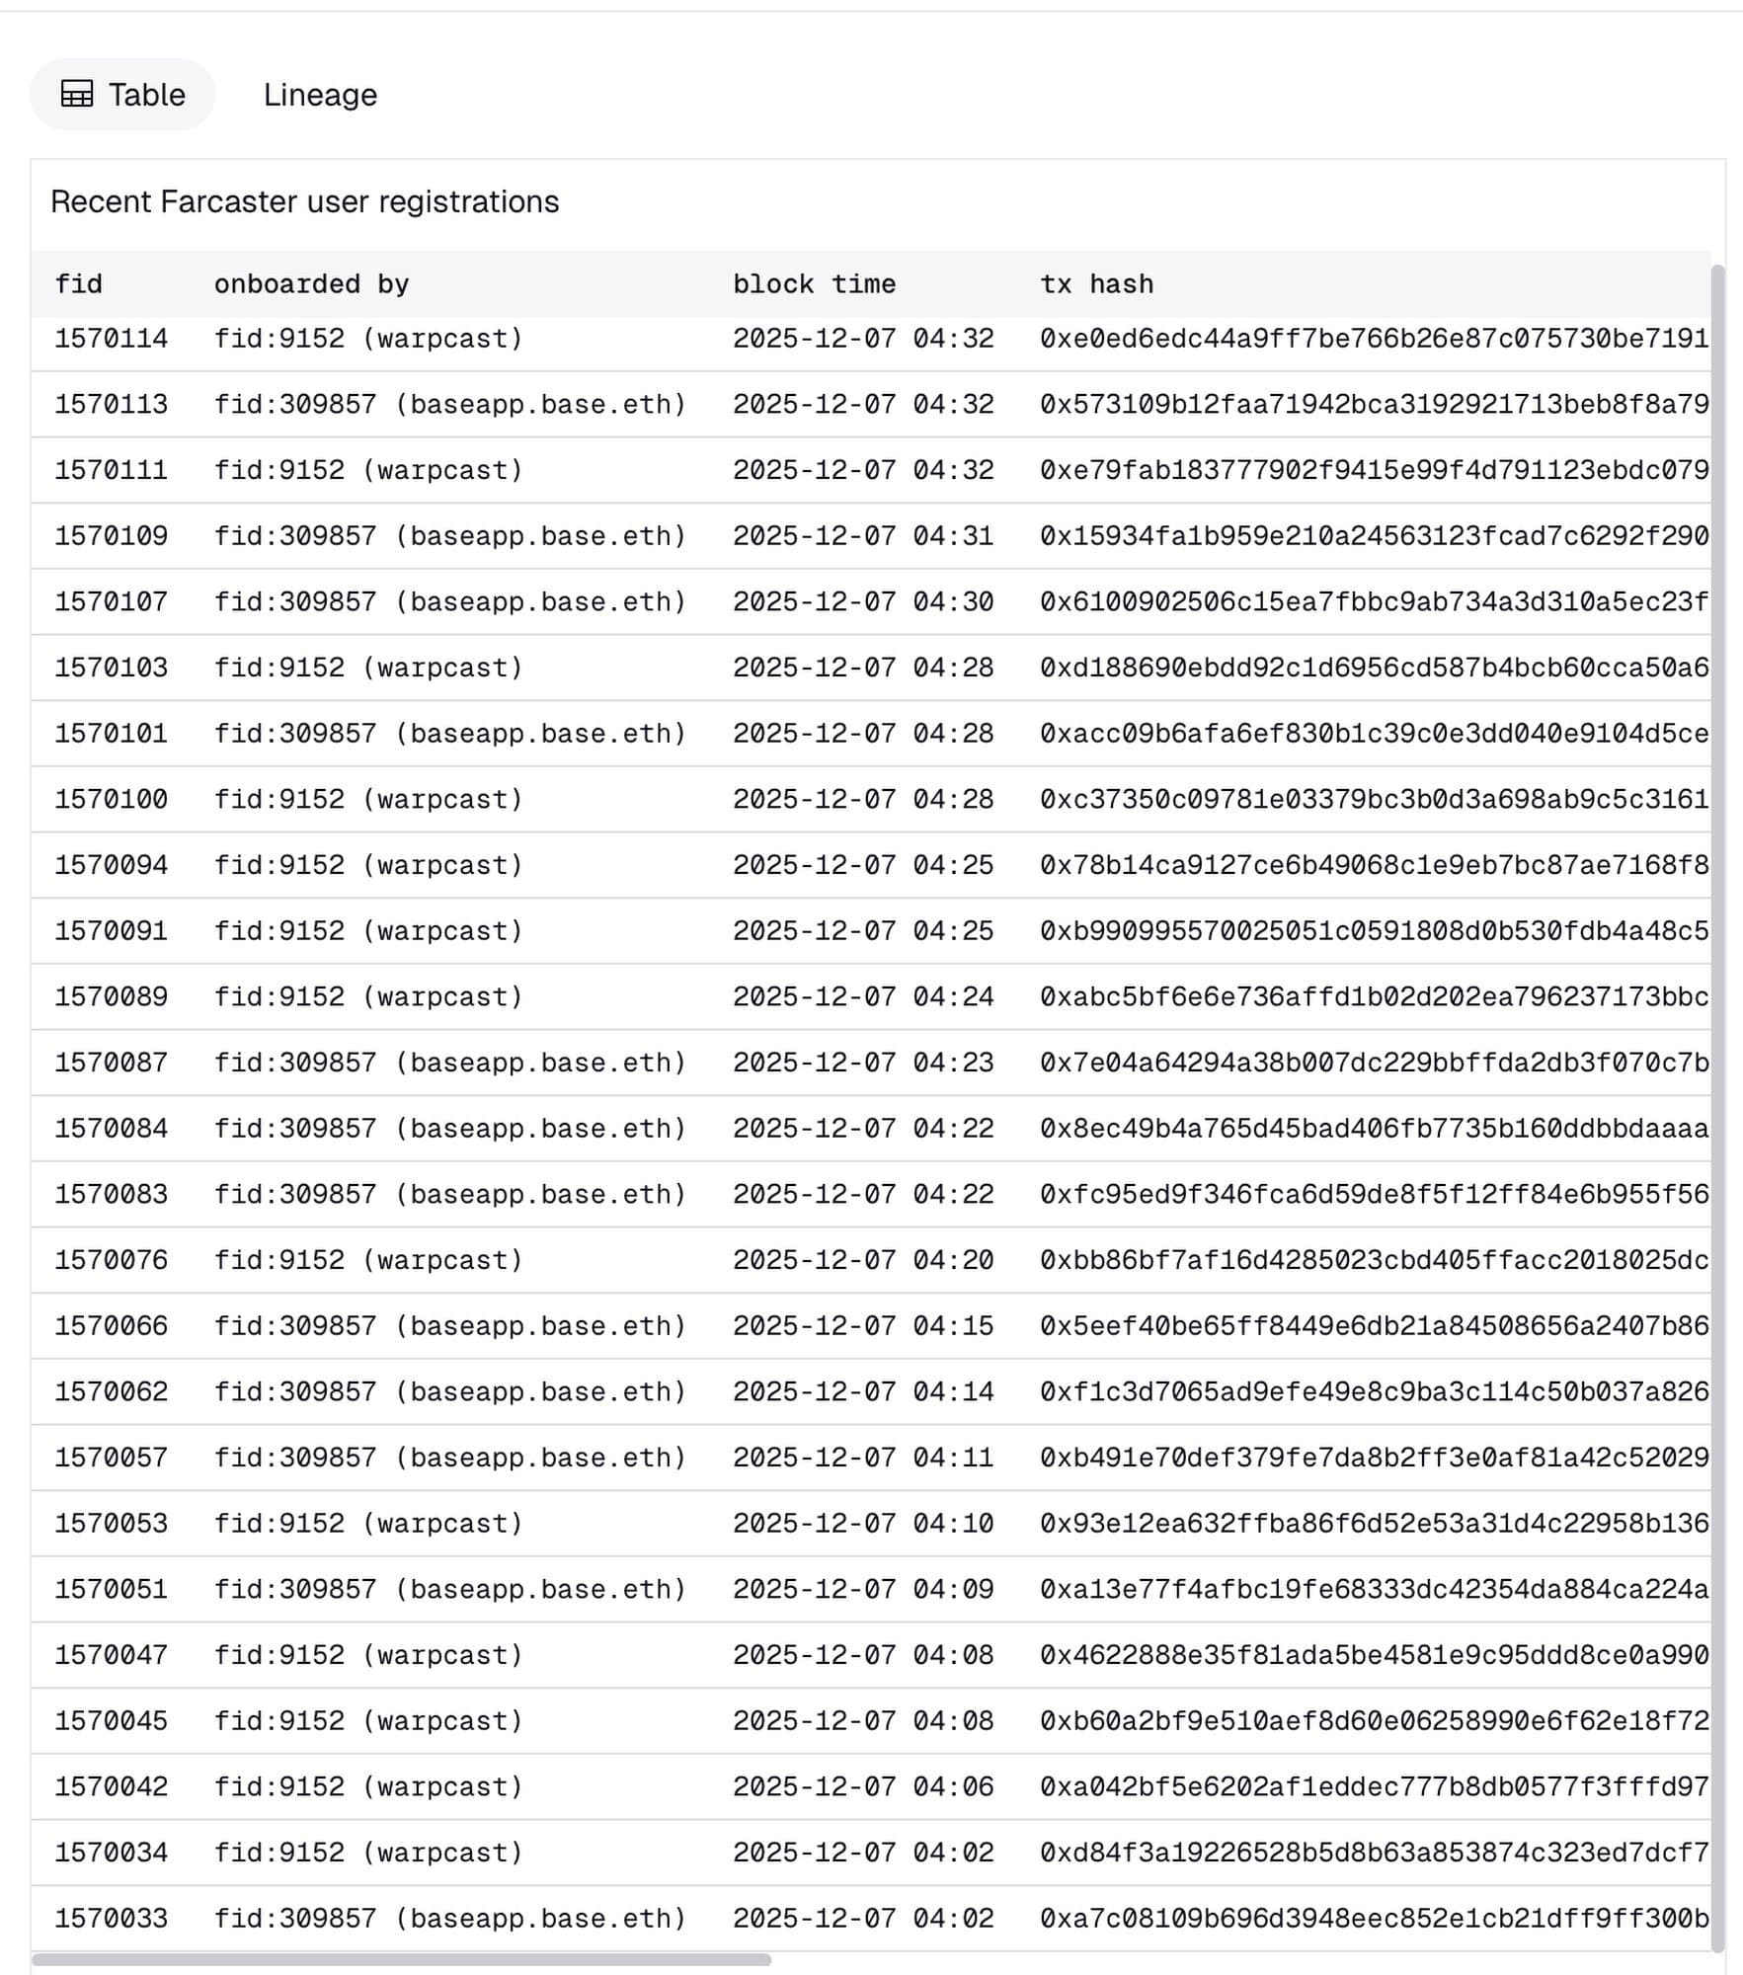The image size is (1743, 1975).
Task: Click the block time column header
Action: 814,284
